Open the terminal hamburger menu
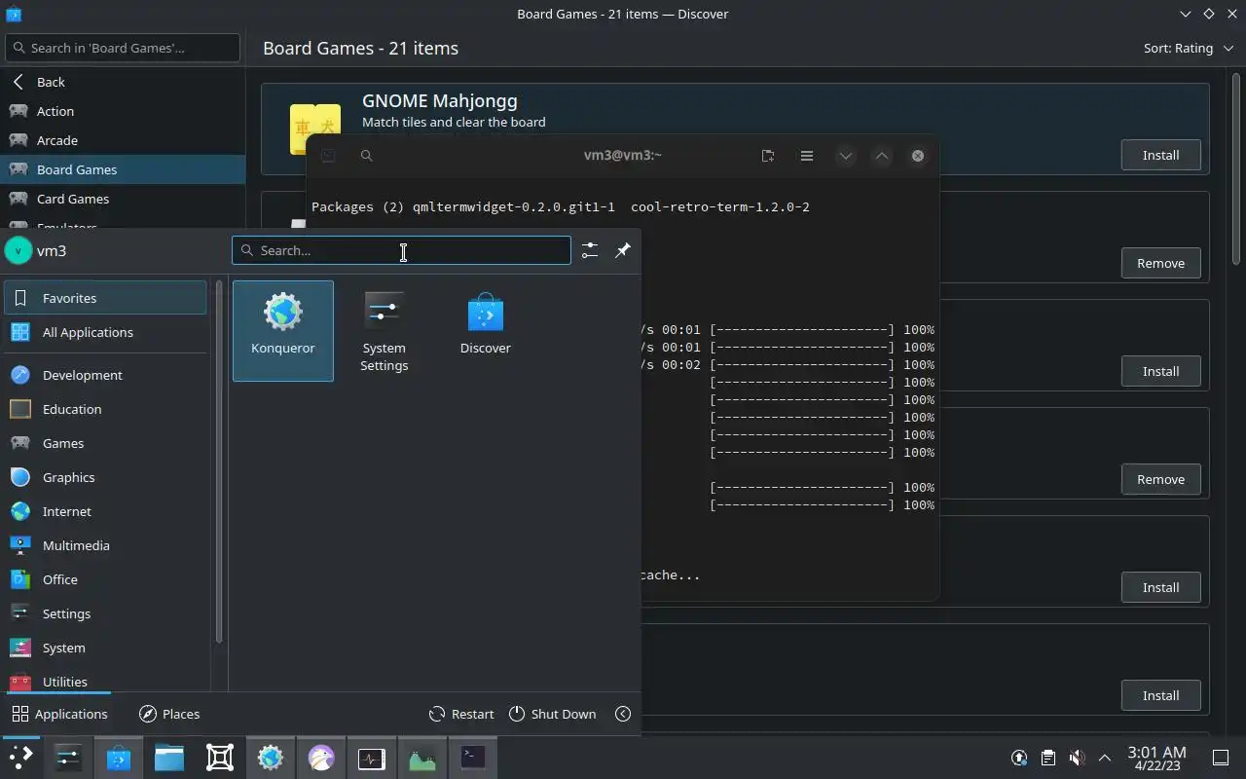The height and width of the screenshot is (779, 1246). click(x=807, y=156)
